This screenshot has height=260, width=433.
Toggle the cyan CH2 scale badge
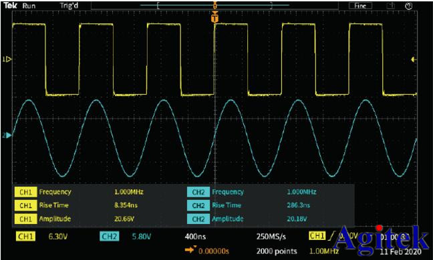(110, 236)
